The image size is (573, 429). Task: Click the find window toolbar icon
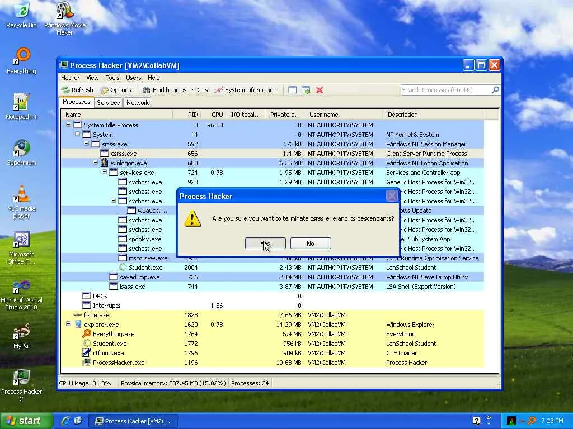292,90
